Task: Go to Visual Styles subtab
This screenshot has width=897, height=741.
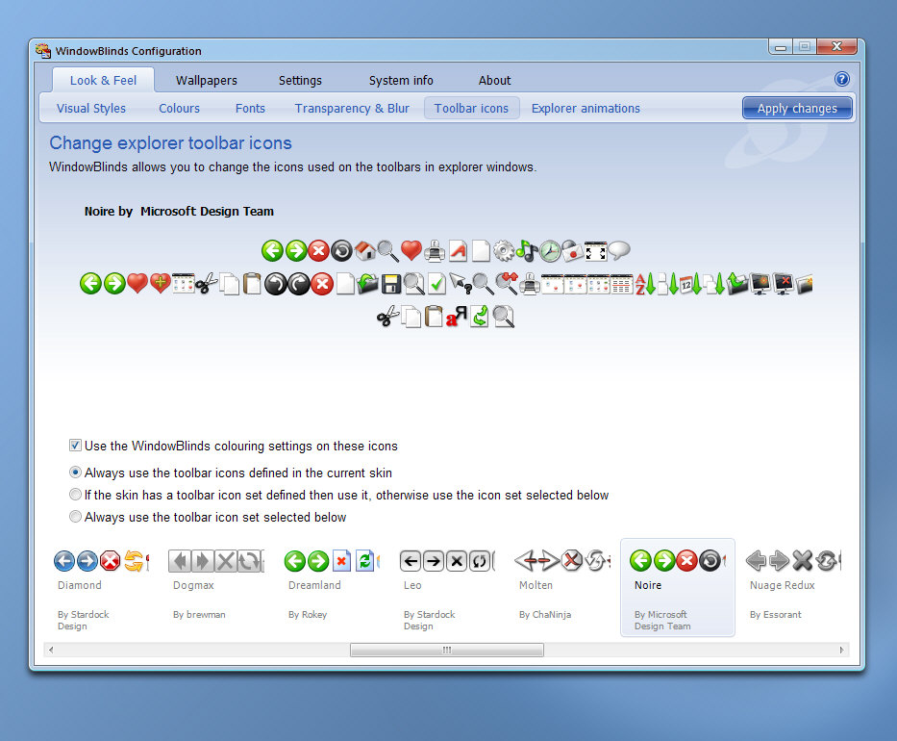Action: (x=91, y=108)
